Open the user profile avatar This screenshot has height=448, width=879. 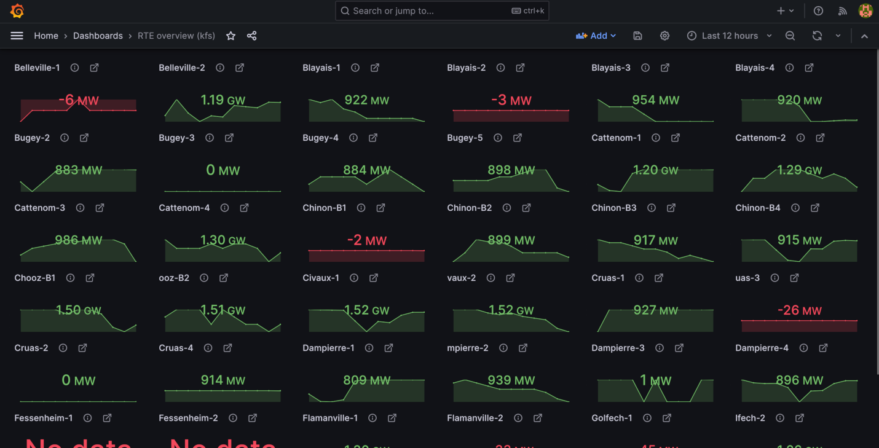pos(865,11)
